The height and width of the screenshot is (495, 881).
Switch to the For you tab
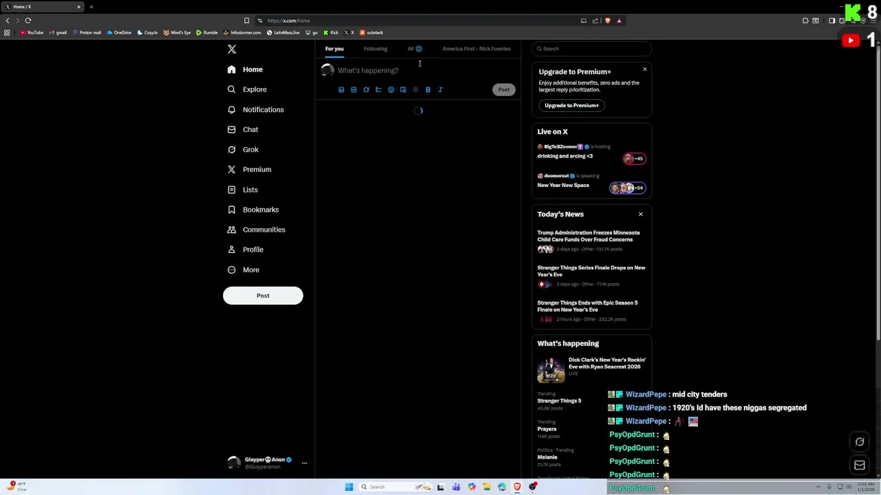click(x=335, y=49)
